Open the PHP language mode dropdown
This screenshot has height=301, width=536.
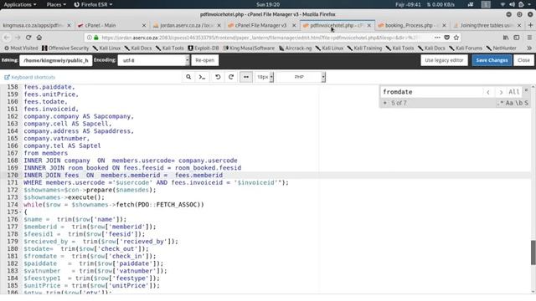coord(301,77)
